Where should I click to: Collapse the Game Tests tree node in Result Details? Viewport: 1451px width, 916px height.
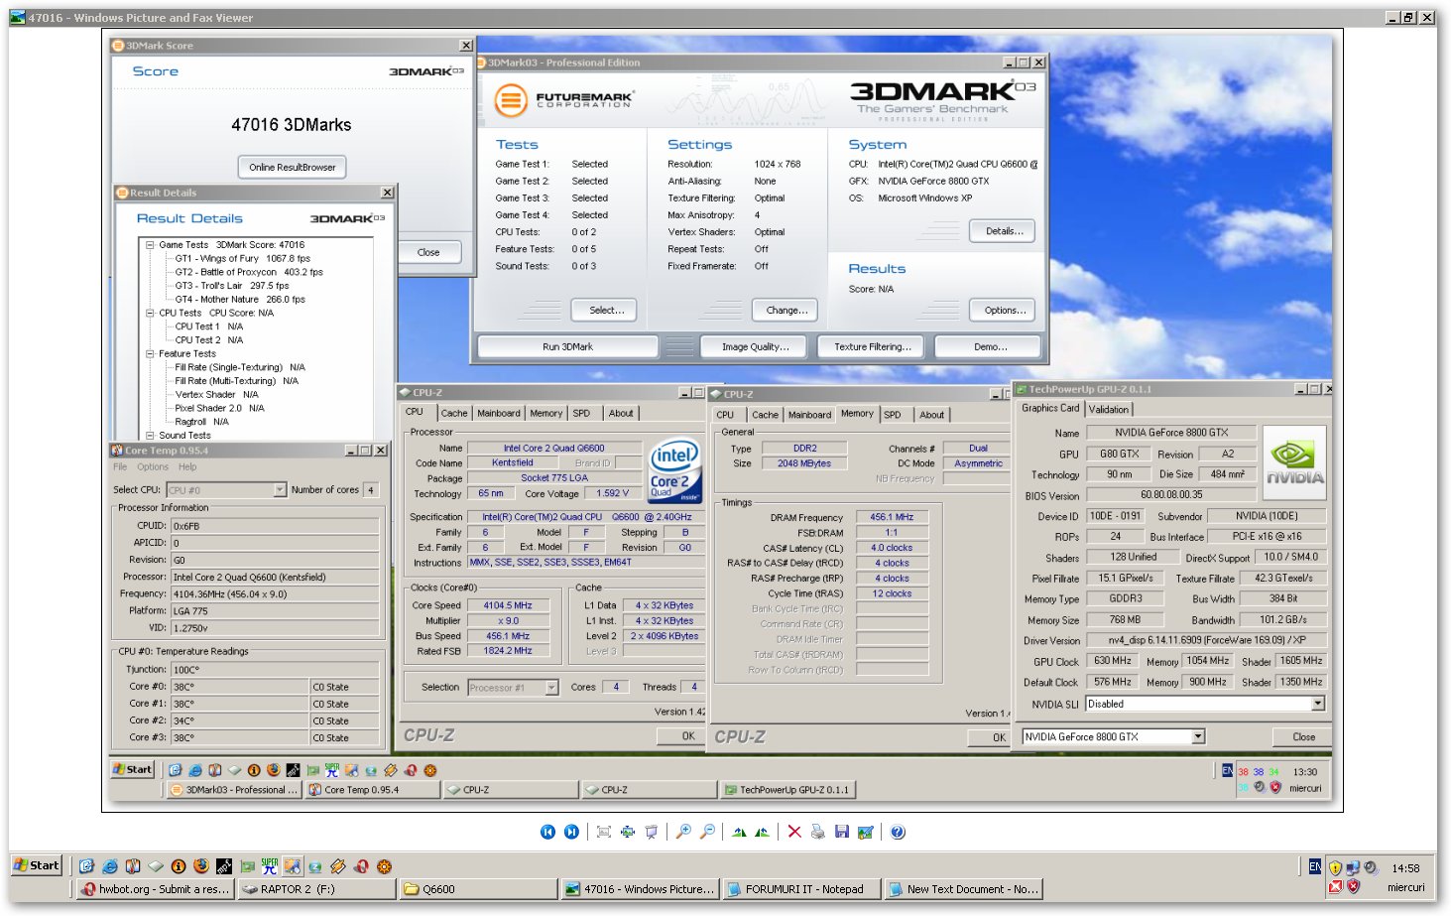[151, 244]
